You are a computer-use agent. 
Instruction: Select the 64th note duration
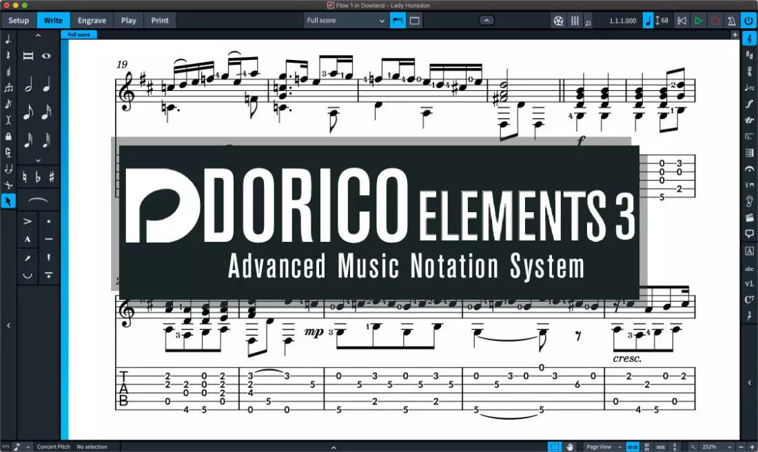pos(46,140)
